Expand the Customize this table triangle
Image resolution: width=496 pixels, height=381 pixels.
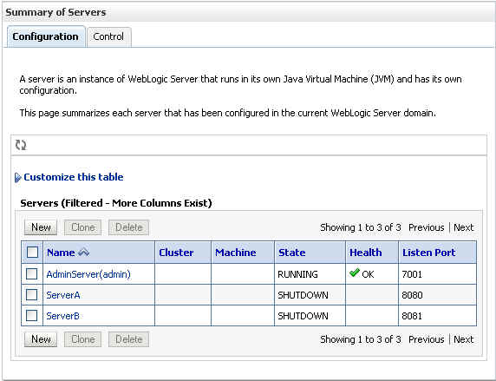[17, 177]
